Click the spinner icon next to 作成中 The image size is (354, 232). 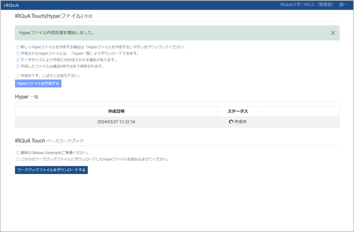(231, 122)
